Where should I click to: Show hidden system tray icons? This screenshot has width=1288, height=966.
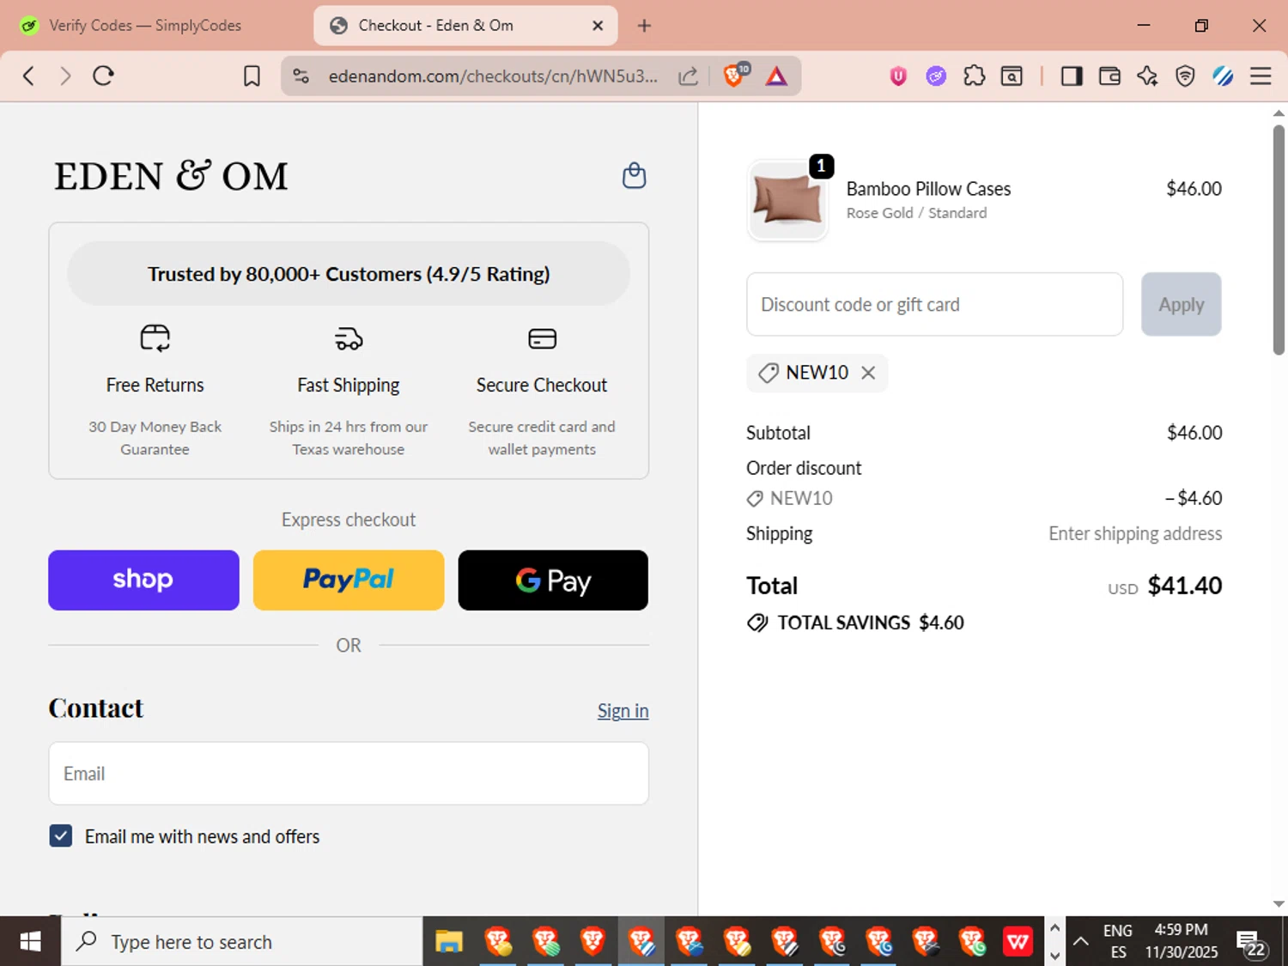click(x=1081, y=942)
